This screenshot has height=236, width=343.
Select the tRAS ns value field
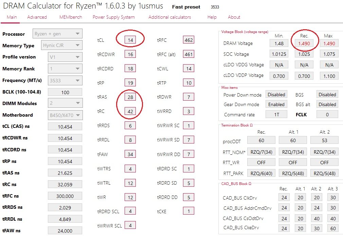tap(65, 173)
